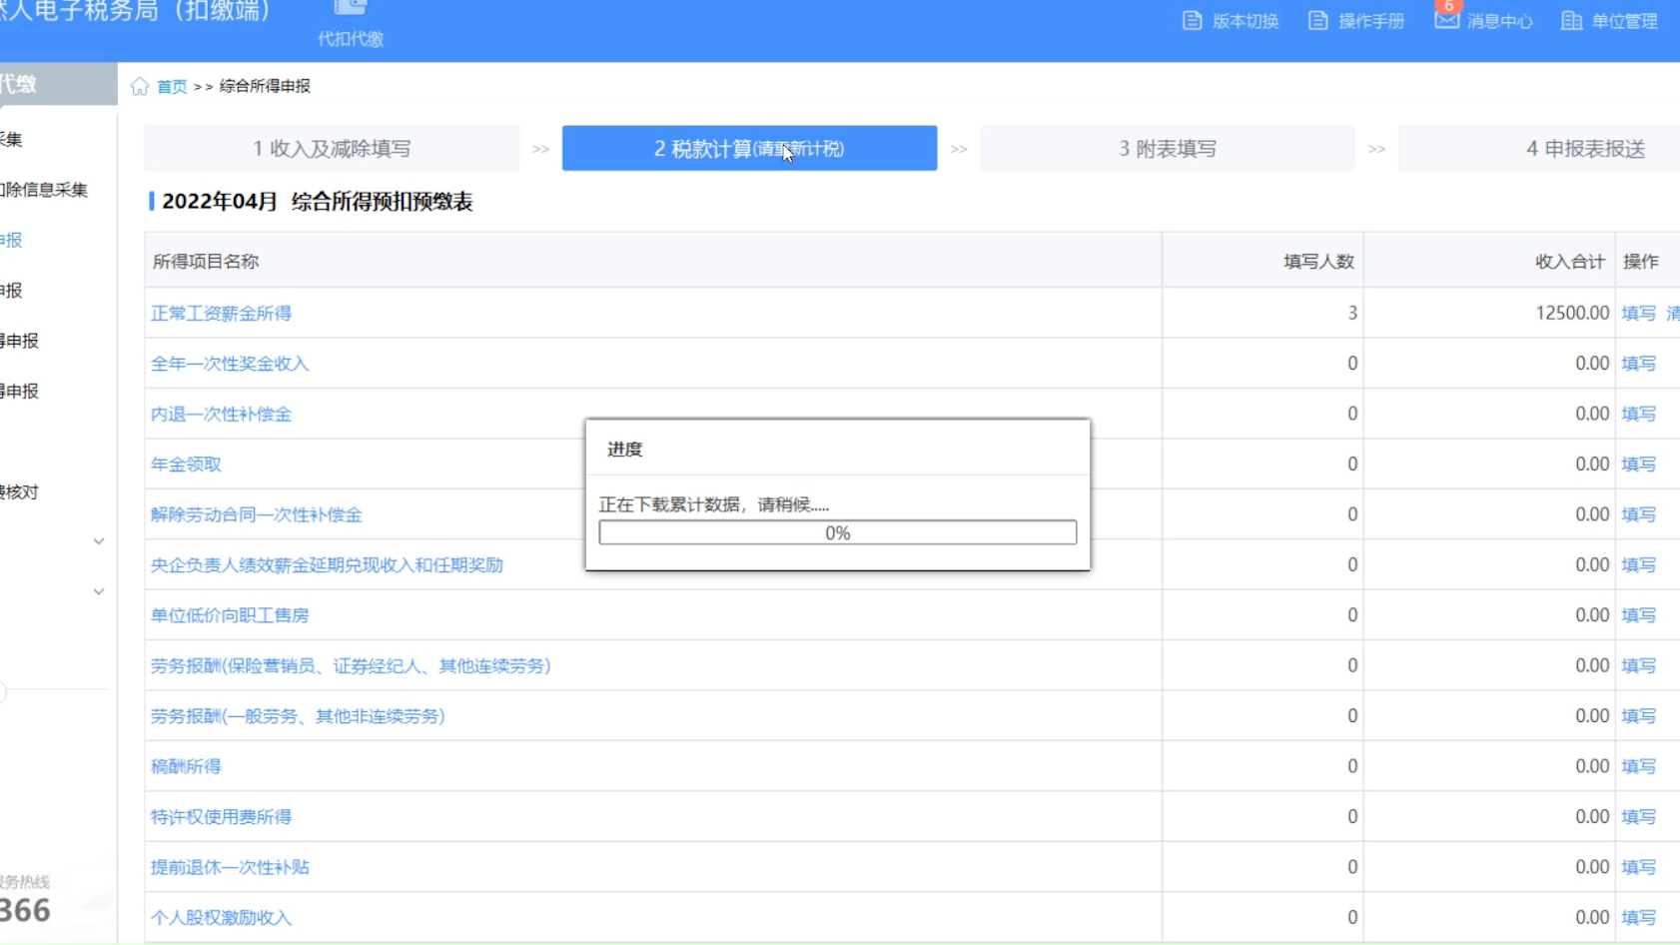
Task: Open 特许权使用费所得 link
Action: (221, 817)
